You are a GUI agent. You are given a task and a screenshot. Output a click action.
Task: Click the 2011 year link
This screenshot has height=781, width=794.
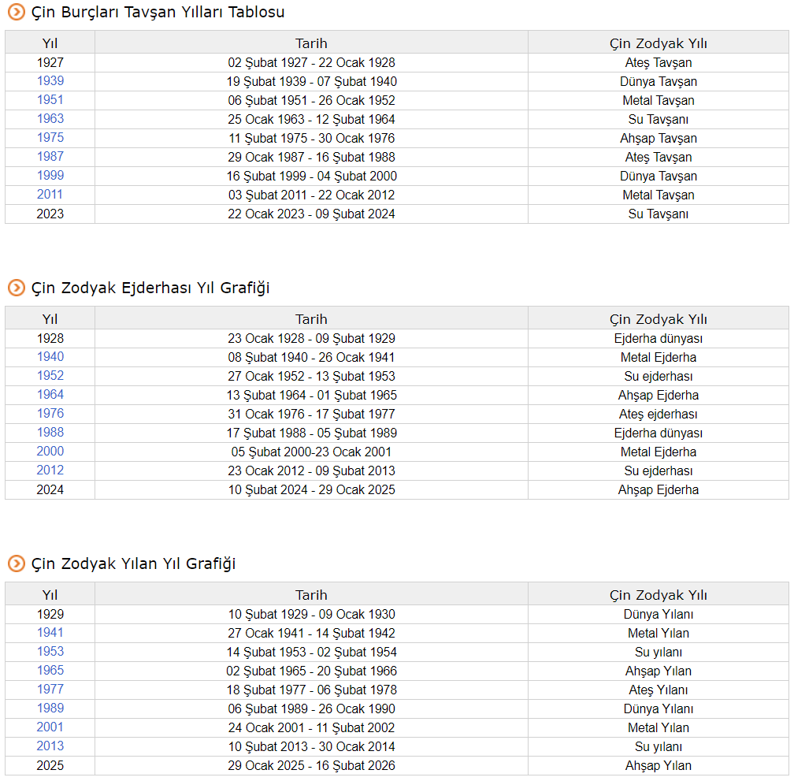coord(50,195)
